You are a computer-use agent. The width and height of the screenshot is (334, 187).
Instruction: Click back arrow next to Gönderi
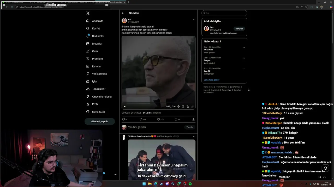coord(123,13)
